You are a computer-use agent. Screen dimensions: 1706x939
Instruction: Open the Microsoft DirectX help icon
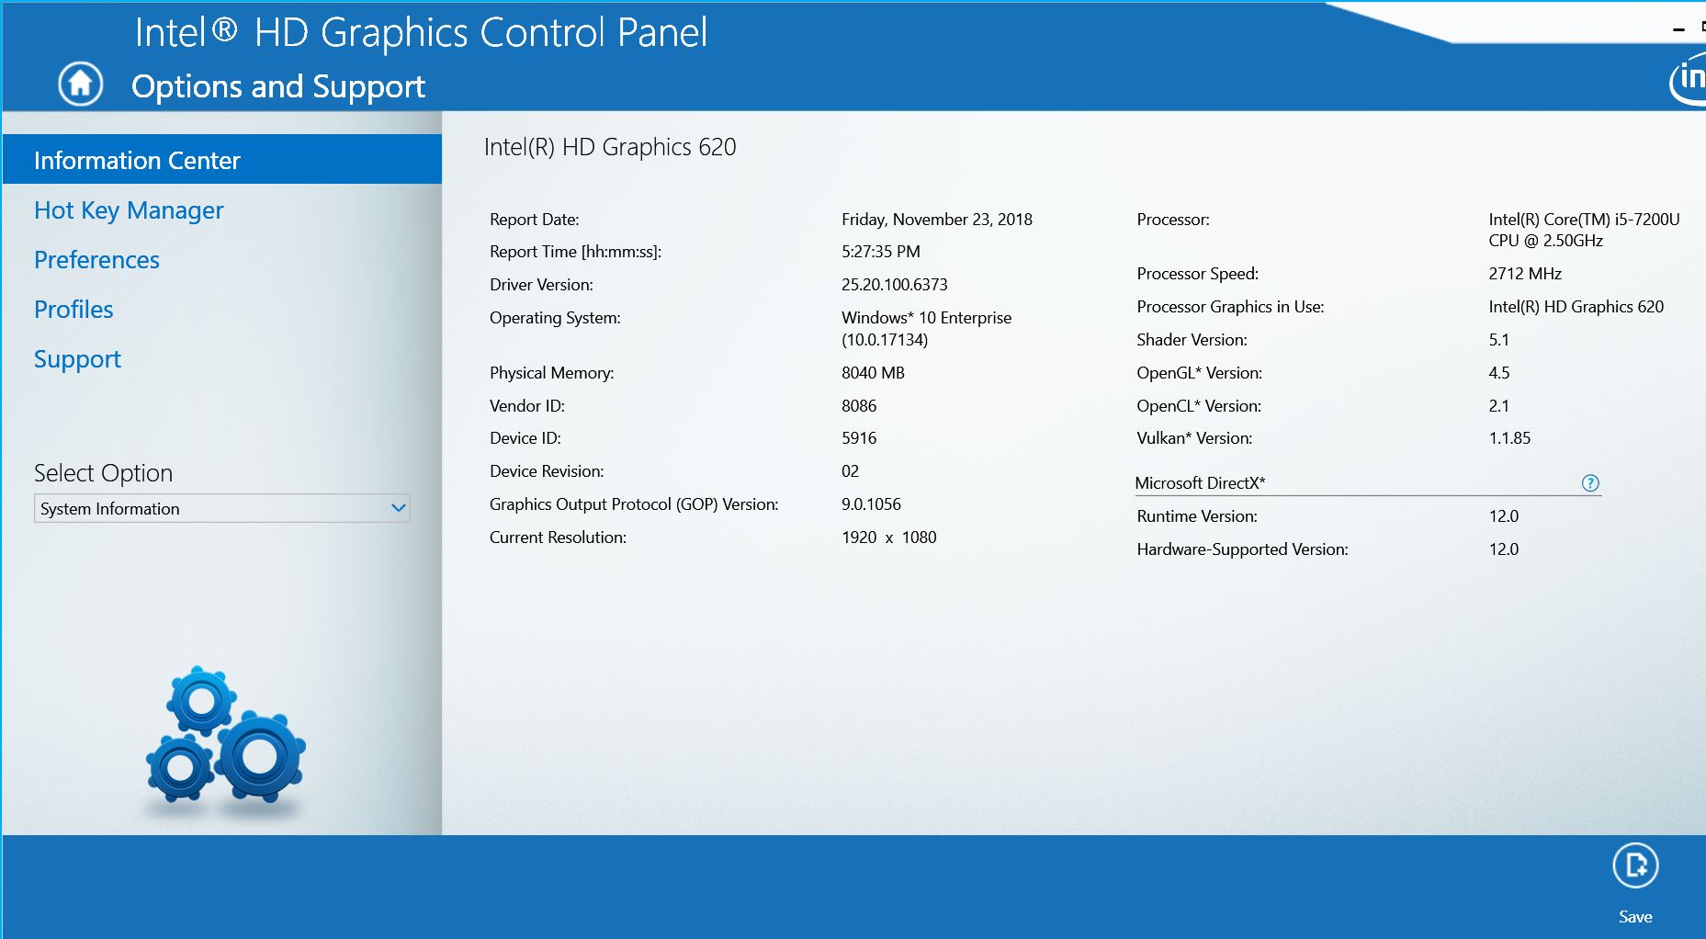1590,483
